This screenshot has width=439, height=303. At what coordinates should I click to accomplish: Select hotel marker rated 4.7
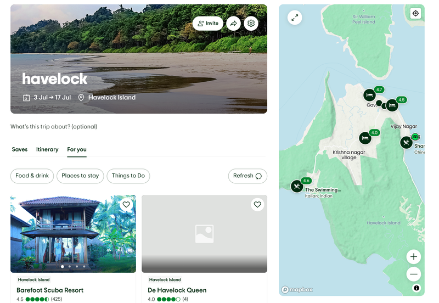point(369,95)
